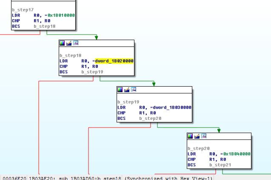The image size is (271, 180).
Task: Select highlighted operand dword_1B020000
Action: coord(114,61)
